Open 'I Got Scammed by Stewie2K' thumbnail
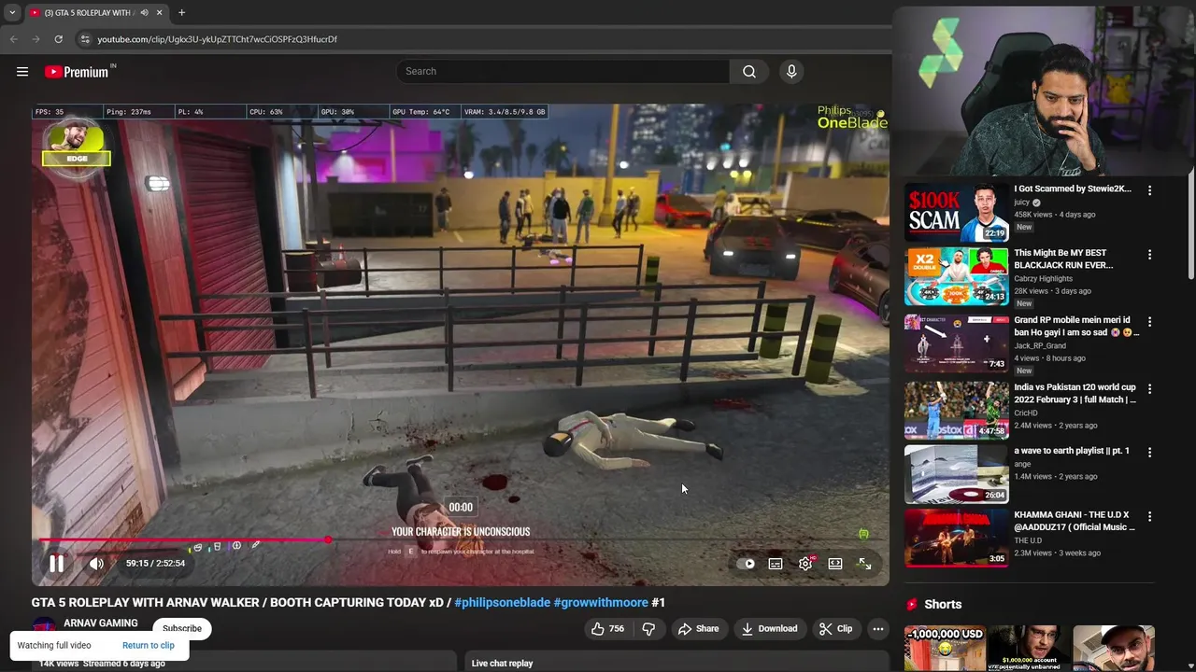1196x672 pixels. [x=956, y=211]
